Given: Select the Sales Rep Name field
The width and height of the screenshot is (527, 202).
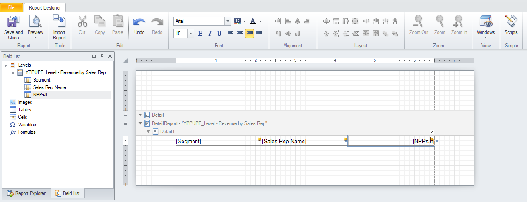Looking at the screenshot, I should point(49,87).
